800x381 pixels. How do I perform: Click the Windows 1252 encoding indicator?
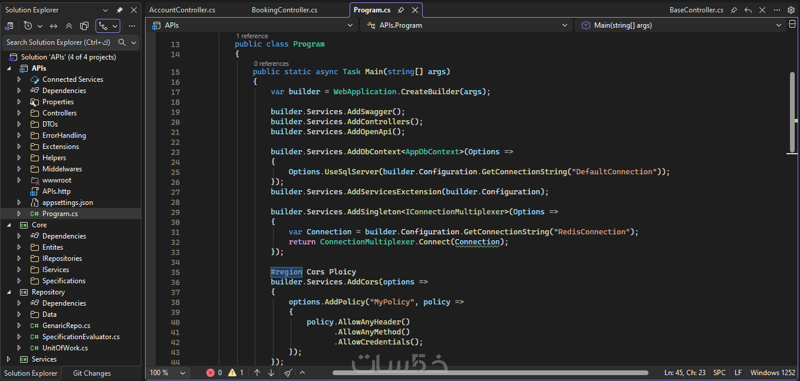tap(772, 373)
